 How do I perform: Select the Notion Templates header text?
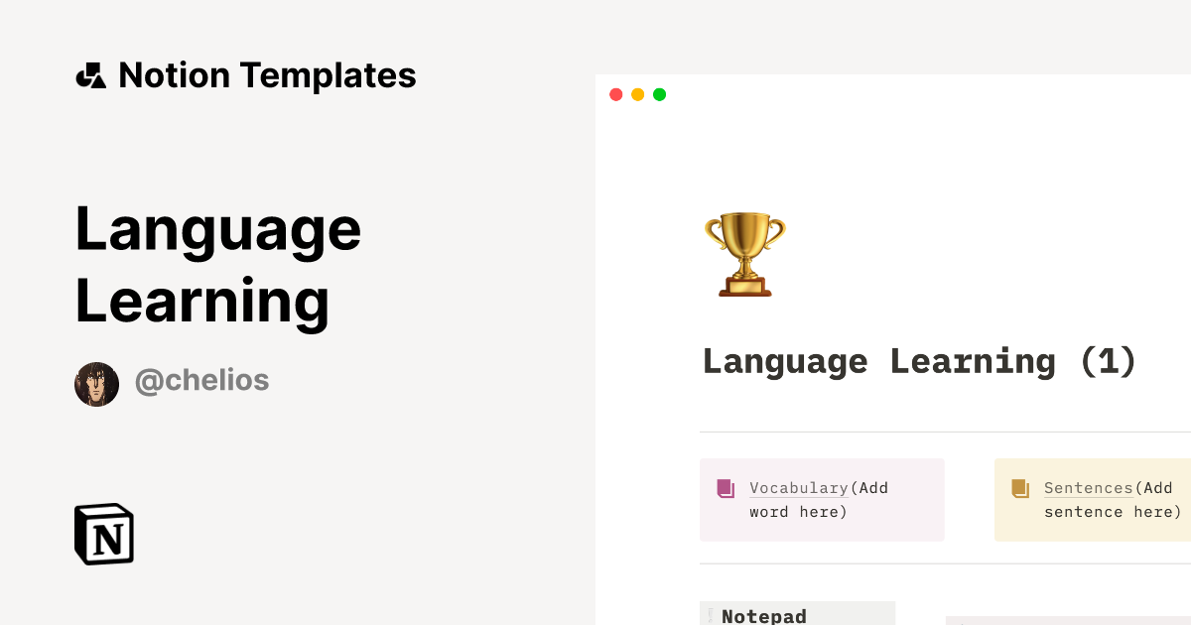tap(268, 74)
